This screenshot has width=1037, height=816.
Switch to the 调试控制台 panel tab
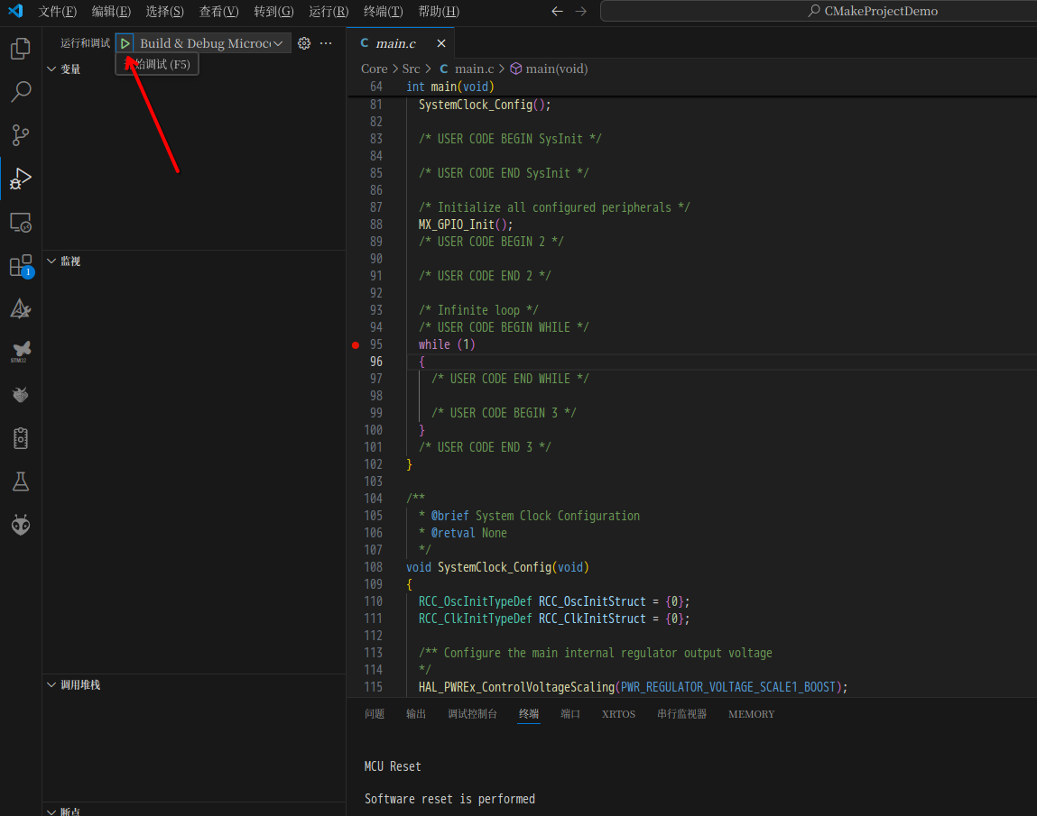coord(472,714)
